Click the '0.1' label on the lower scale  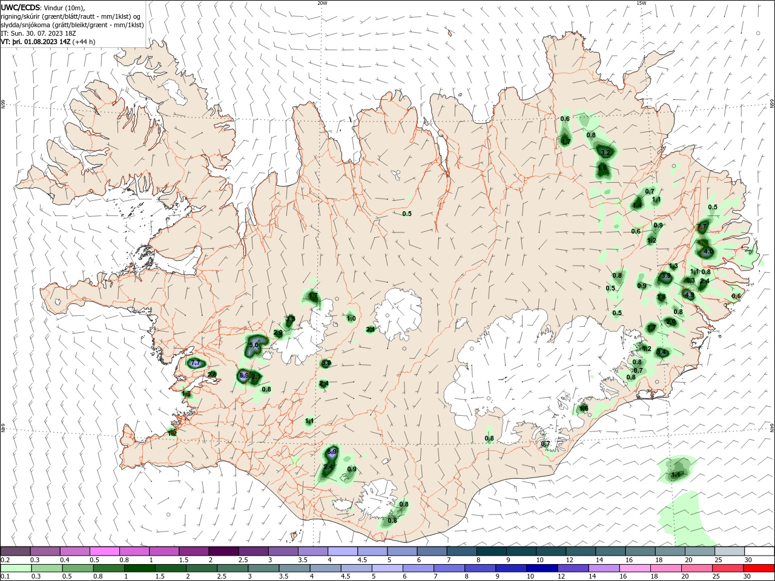5,577
